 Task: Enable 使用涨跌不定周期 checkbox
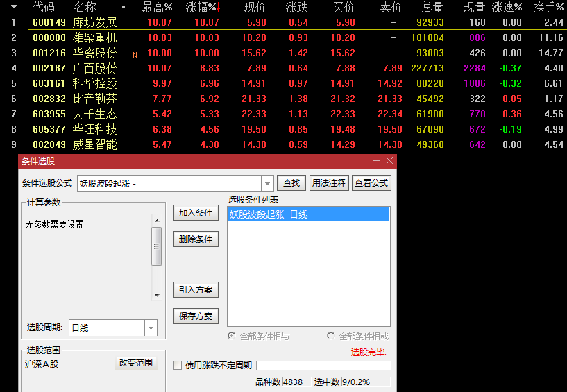tap(177, 365)
